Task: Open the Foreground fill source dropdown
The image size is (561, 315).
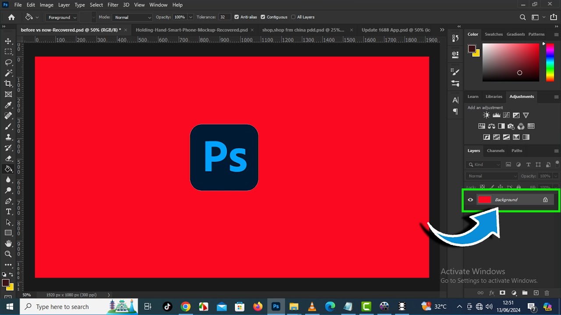Action: click(x=61, y=17)
